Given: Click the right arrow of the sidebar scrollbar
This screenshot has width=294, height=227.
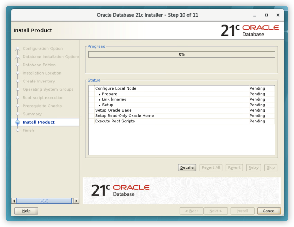Looking at the screenshot, I should (x=76, y=201).
